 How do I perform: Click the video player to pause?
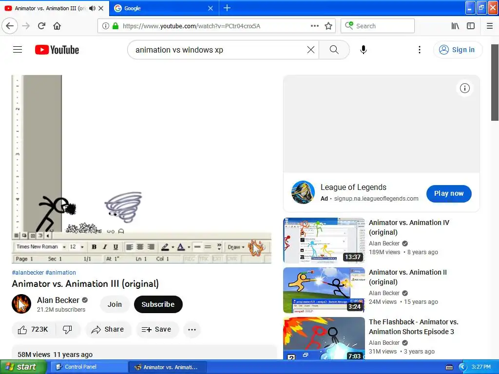pos(142,169)
